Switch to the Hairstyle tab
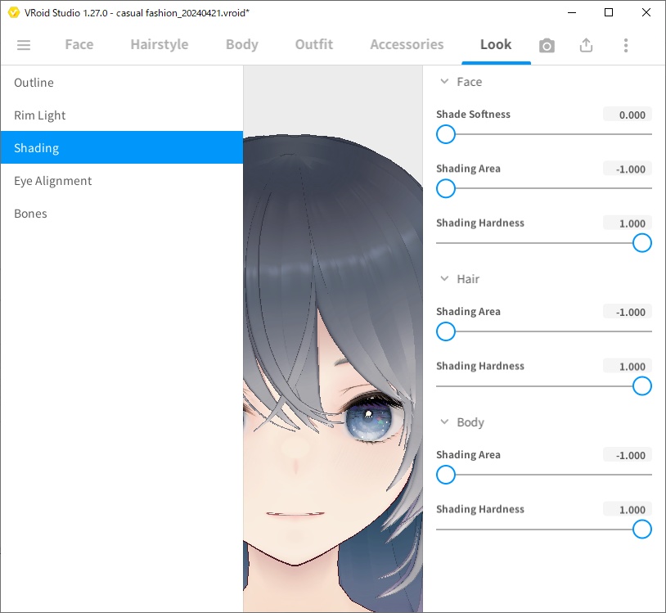Image resolution: width=666 pixels, height=613 pixels. [159, 45]
